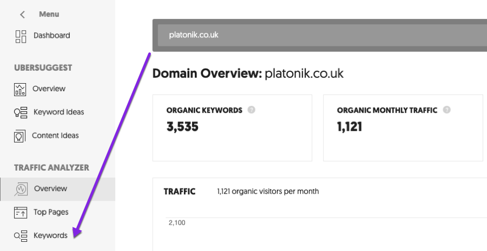Click the Dashboard grid icon
Viewport: 487px width, 251px height.
[21, 36]
